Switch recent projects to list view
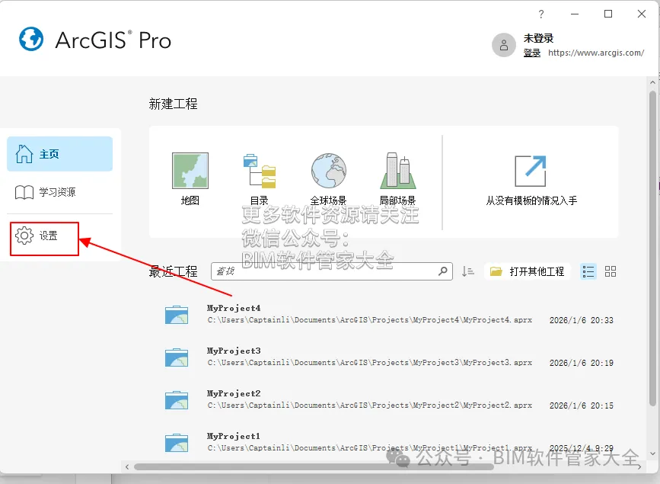The height and width of the screenshot is (484, 660). coord(588,271)
